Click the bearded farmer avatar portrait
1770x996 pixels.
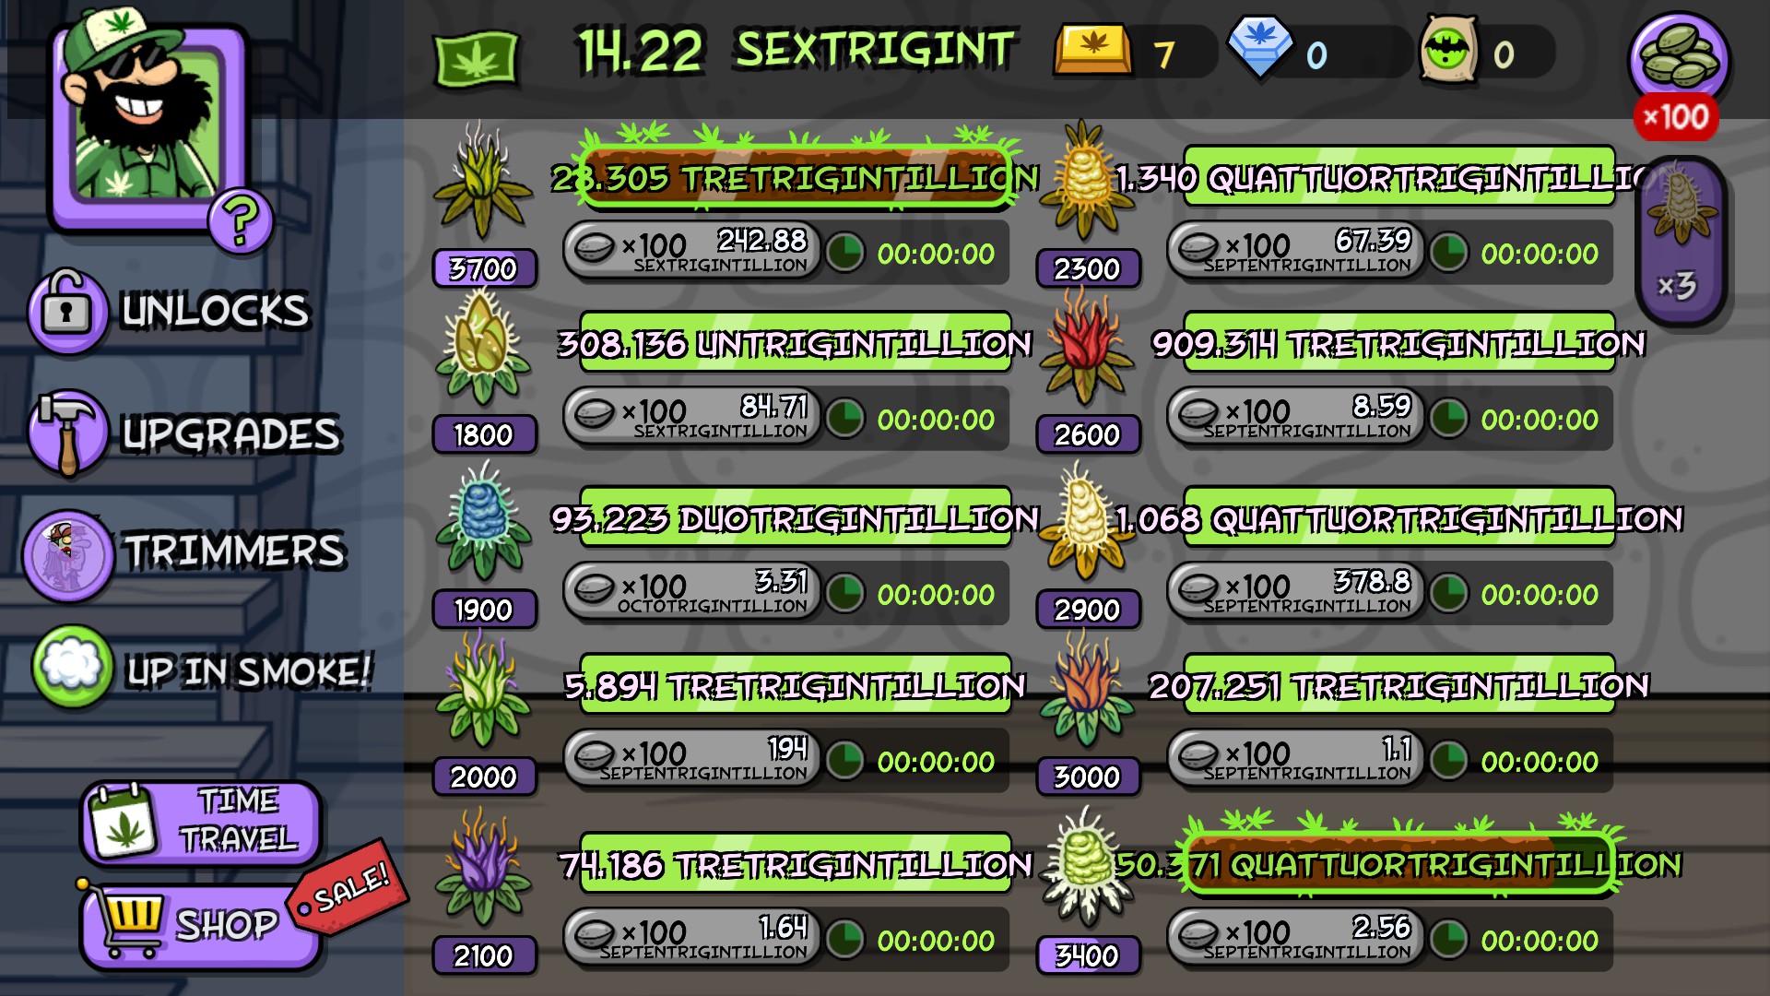click(147, 120)
